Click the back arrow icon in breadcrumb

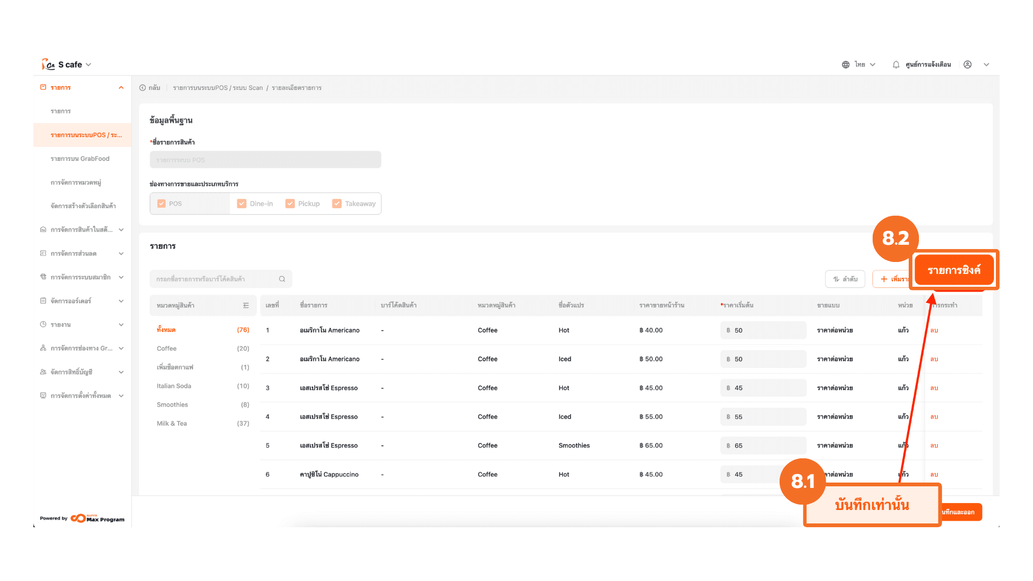click(x=143, y=88)
